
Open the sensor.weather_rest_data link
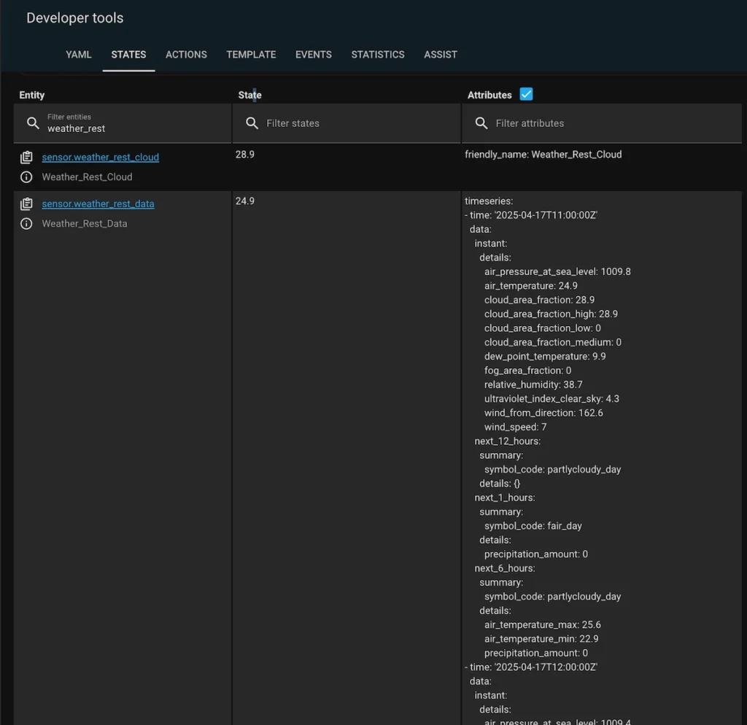click(x=98, y=204)
